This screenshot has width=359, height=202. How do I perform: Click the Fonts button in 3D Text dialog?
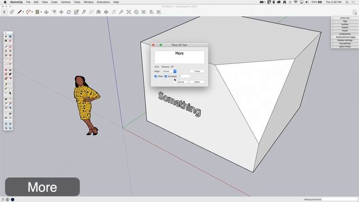[197, 71]
